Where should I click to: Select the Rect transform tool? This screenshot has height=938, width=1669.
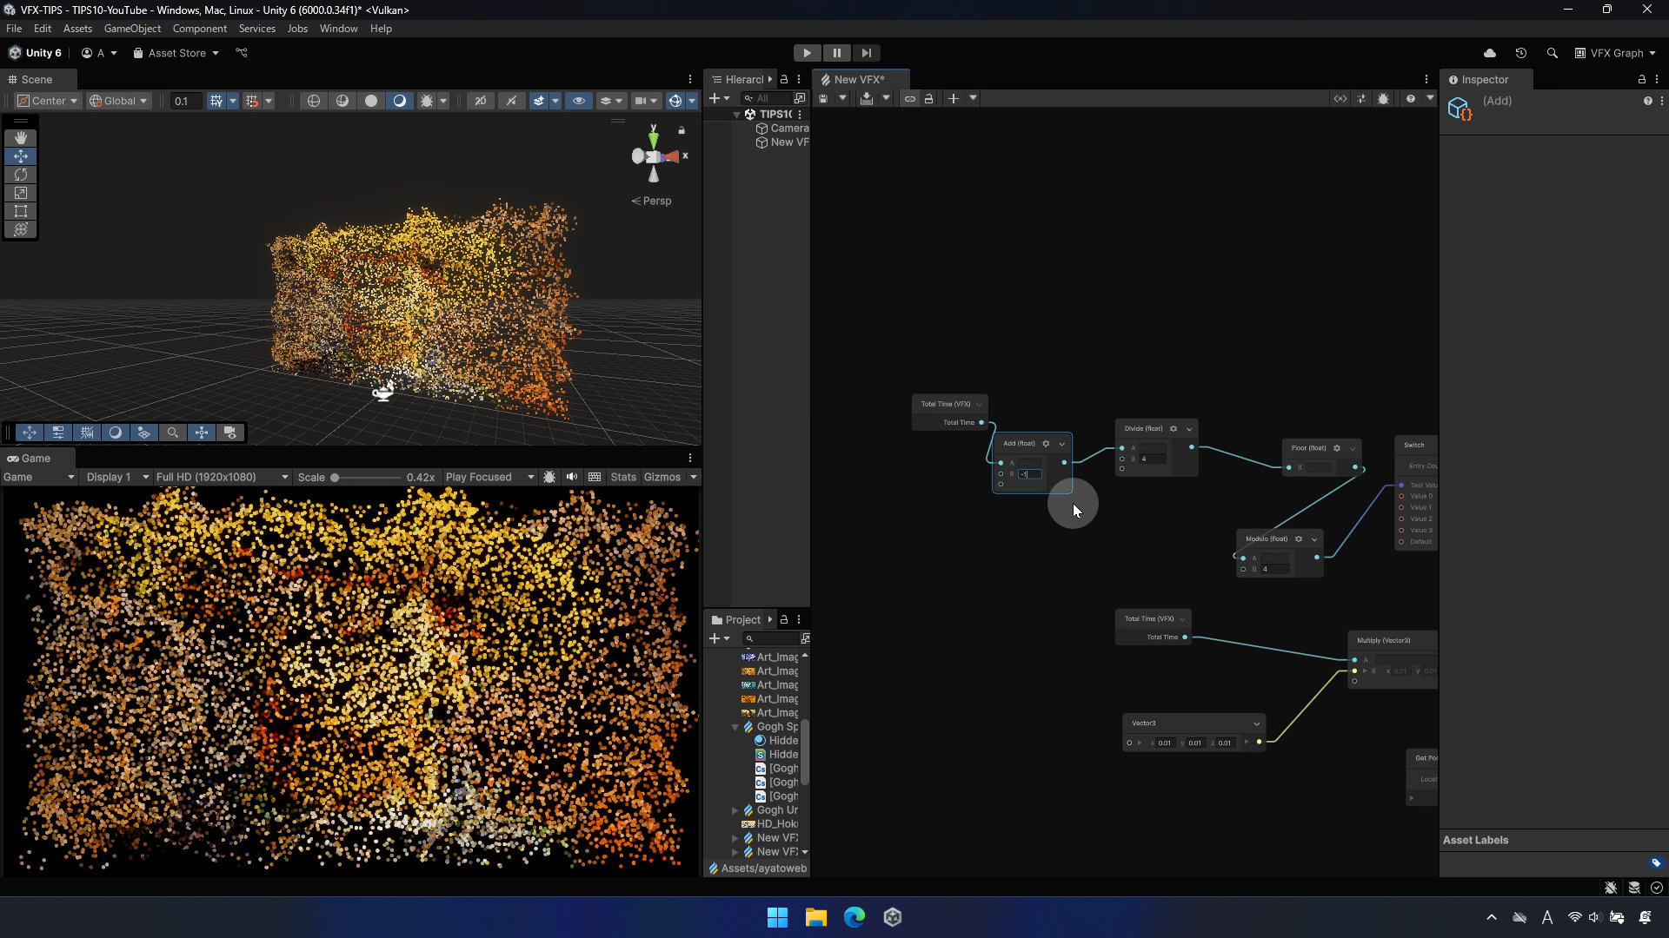[21, 211]
